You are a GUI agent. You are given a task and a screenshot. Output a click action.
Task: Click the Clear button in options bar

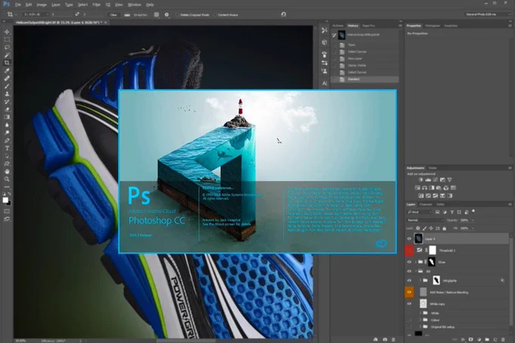click(114, 15)
